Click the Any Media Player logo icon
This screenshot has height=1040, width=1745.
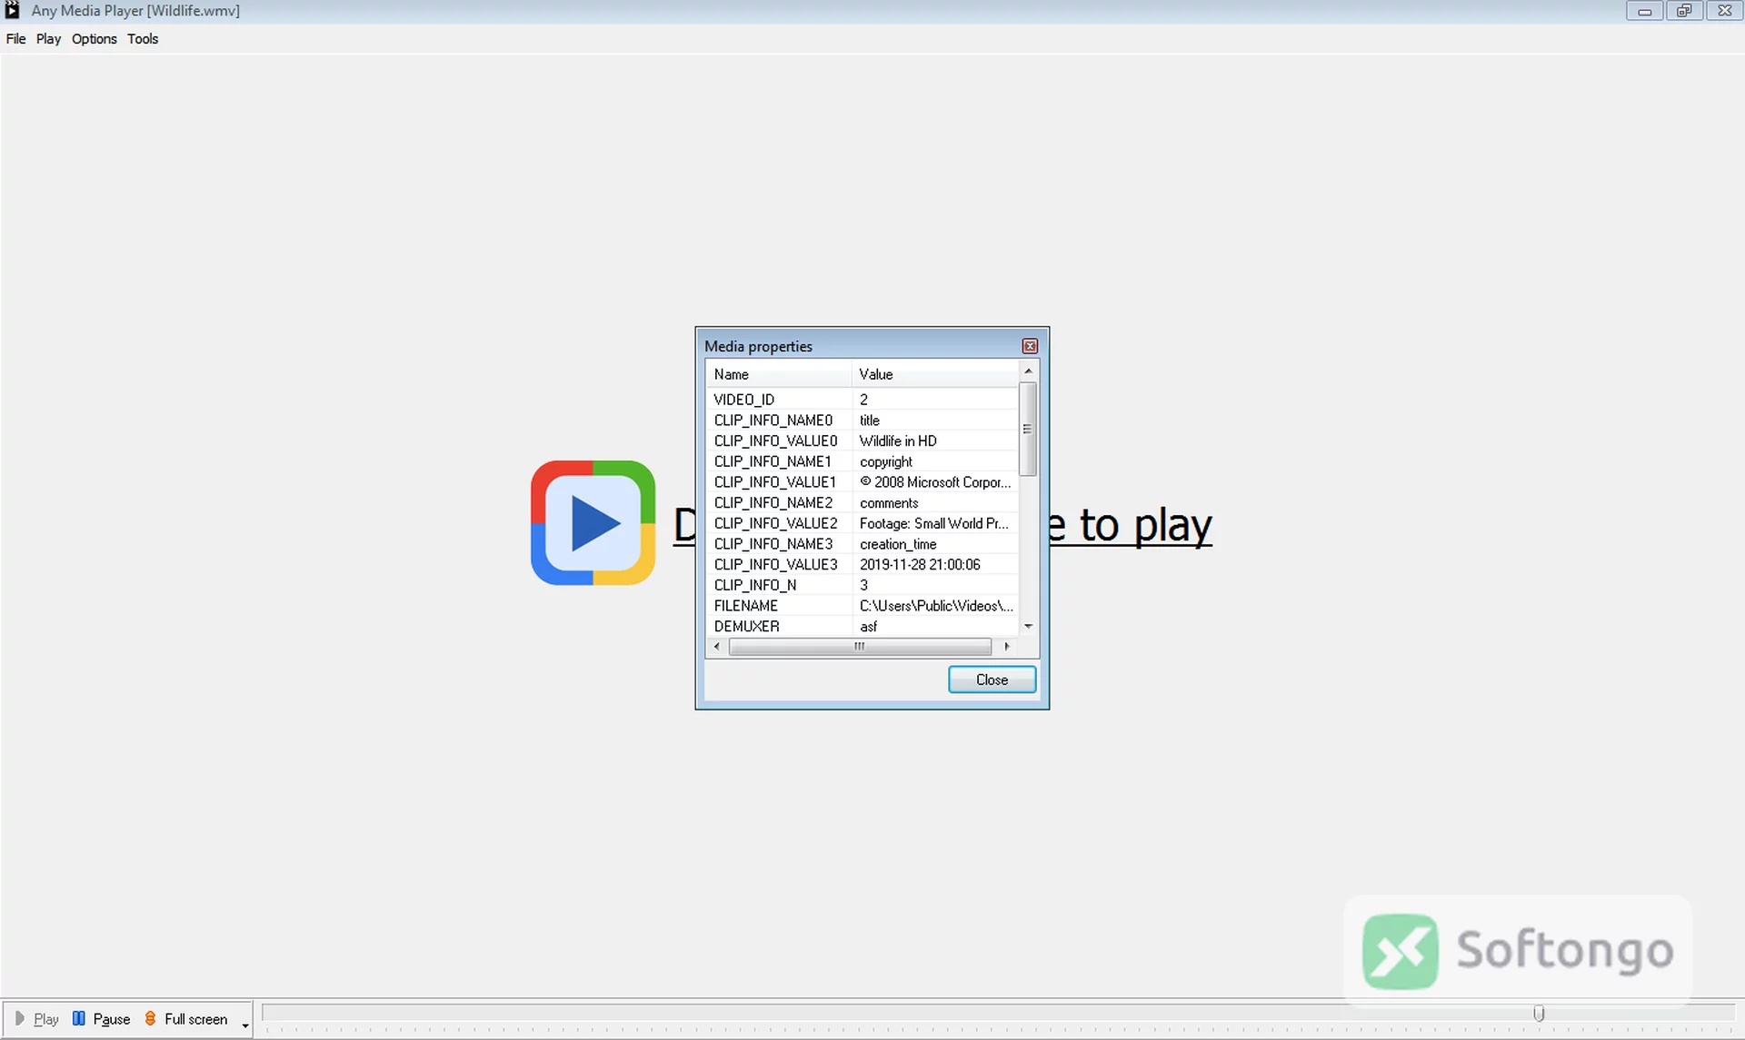point(593,523)
